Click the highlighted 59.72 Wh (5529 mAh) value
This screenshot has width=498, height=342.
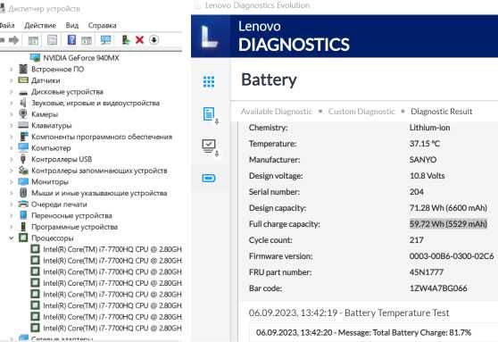click(448, 224)
